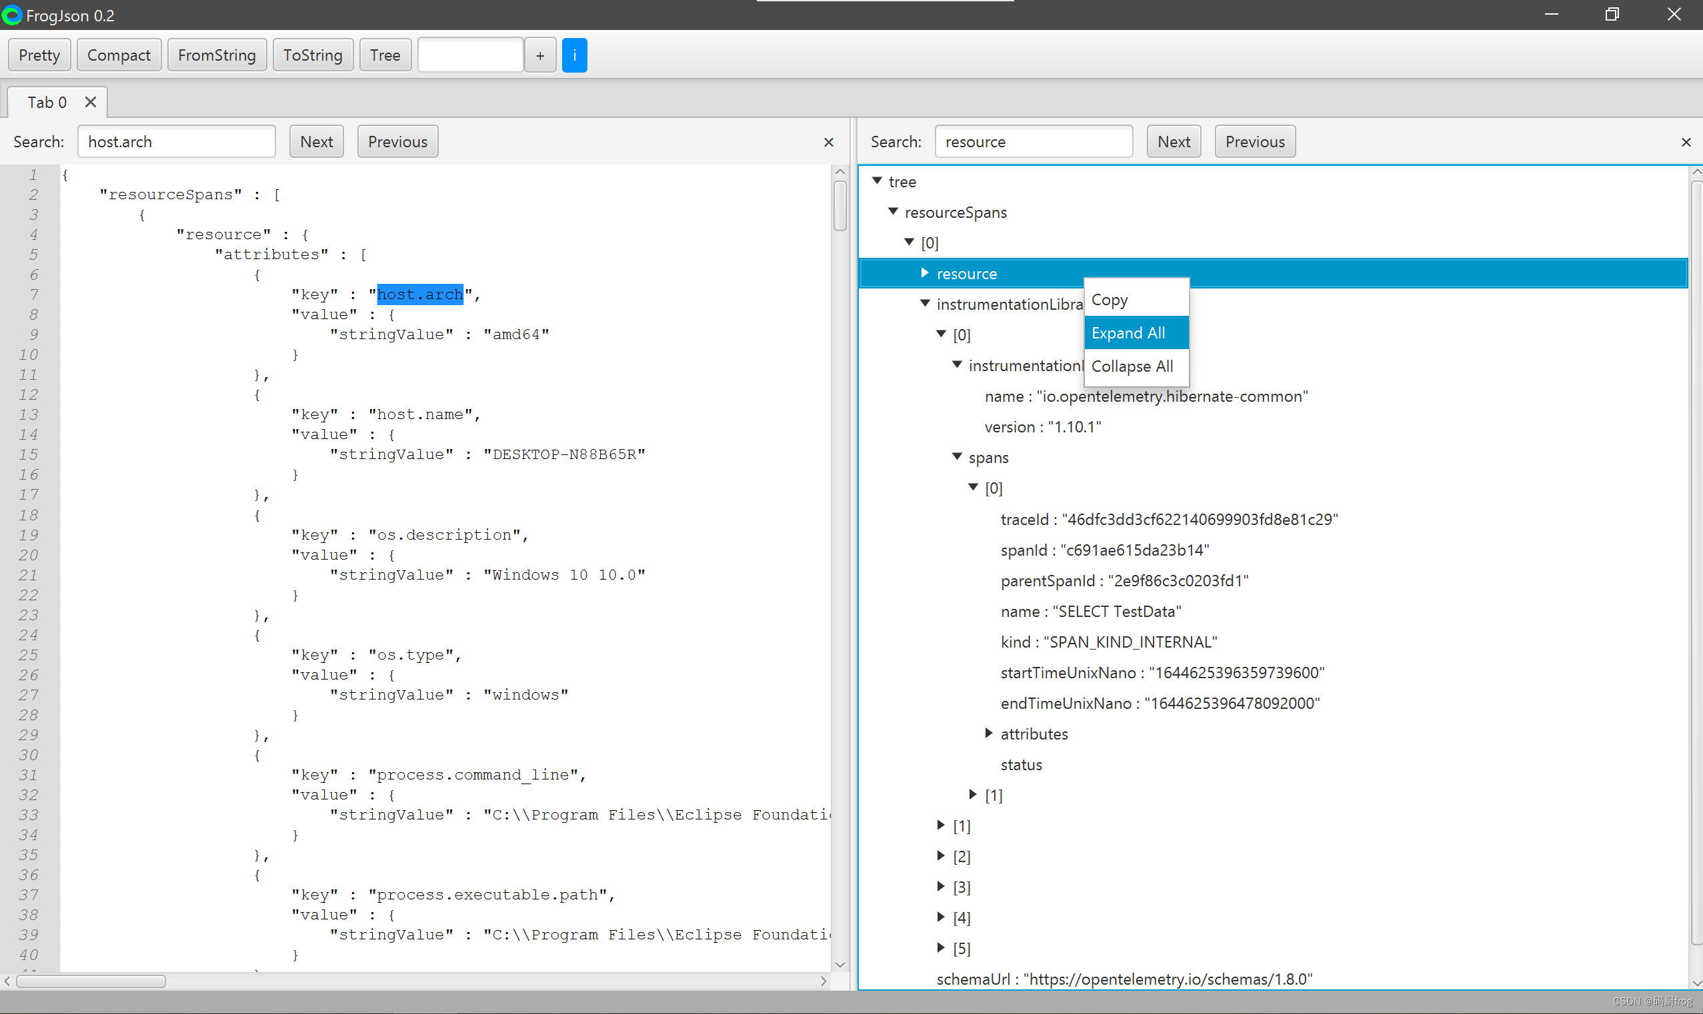This screenshot has width=1703, height=1014.
Task: Close Tab 0 with its X icon
Action: [x=90, y=103]
